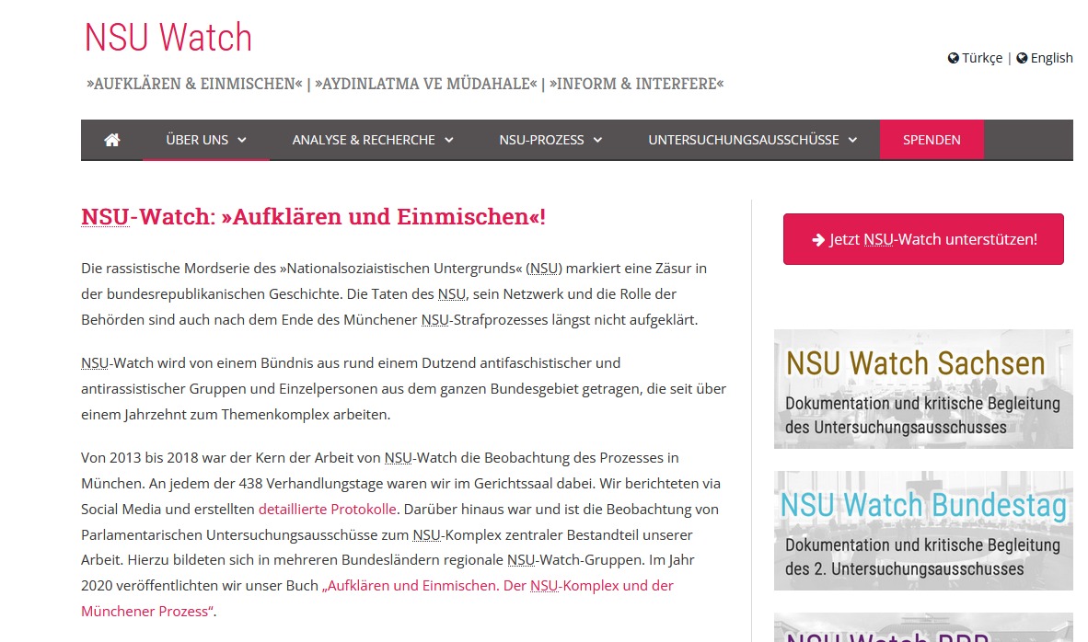Open the NSU Watch Sachsen banner
Viewport: 1088px width, 642px height.
[x=923, y=389]
